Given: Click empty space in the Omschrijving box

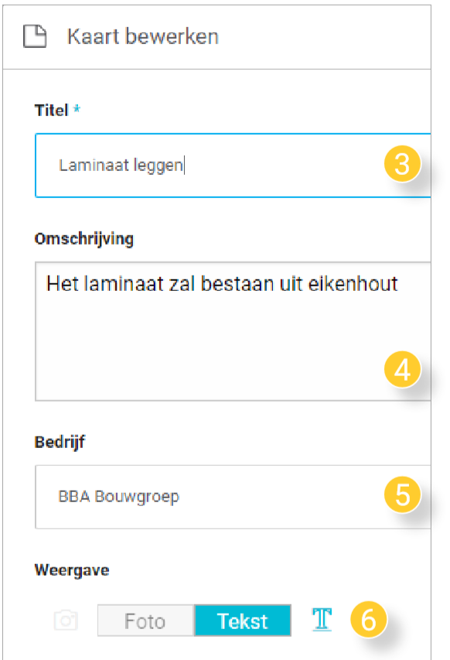Looking at the screenshot, I should click(x=210, y=350).
